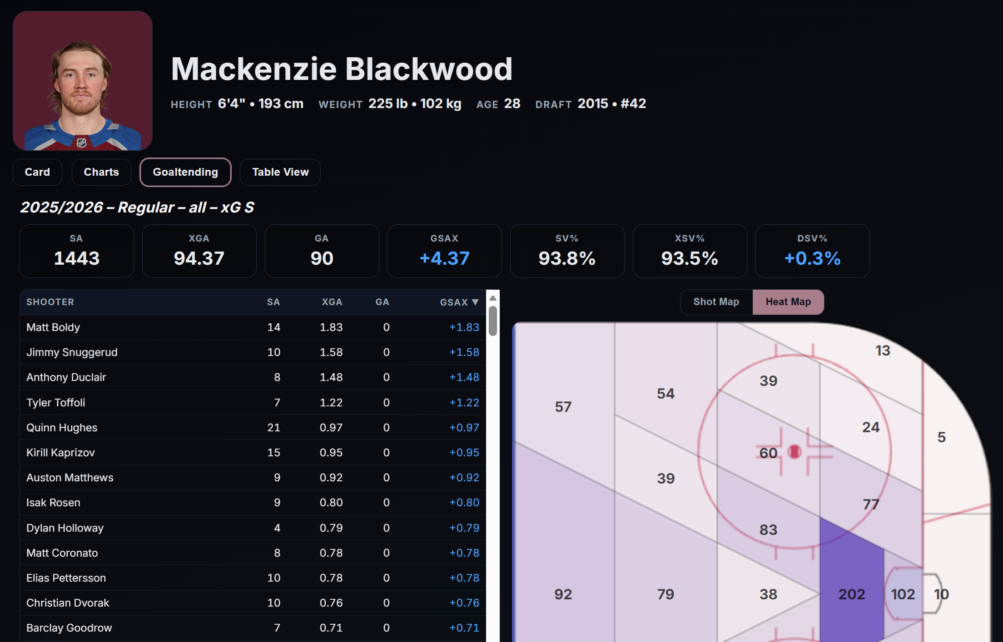
Task: Click the scrollbar up arrow in shooter table
Action: click(492, 298)
